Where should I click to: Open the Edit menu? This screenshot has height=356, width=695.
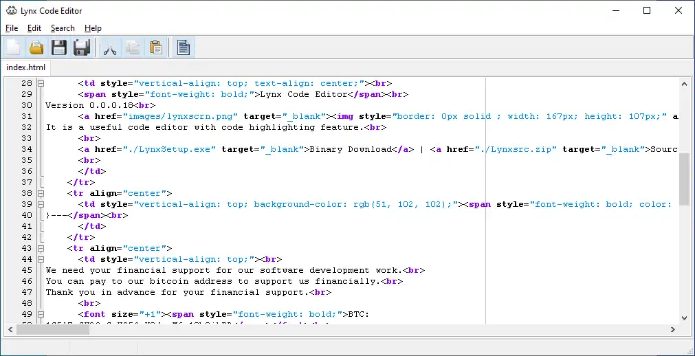pyautogui.click(x=34, y=28)
